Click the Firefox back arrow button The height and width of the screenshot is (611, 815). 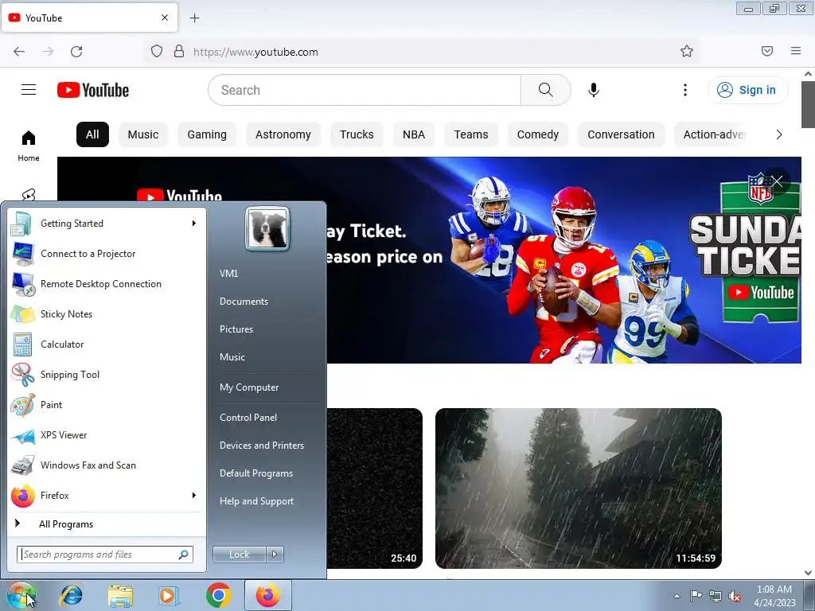coord(19,52)
